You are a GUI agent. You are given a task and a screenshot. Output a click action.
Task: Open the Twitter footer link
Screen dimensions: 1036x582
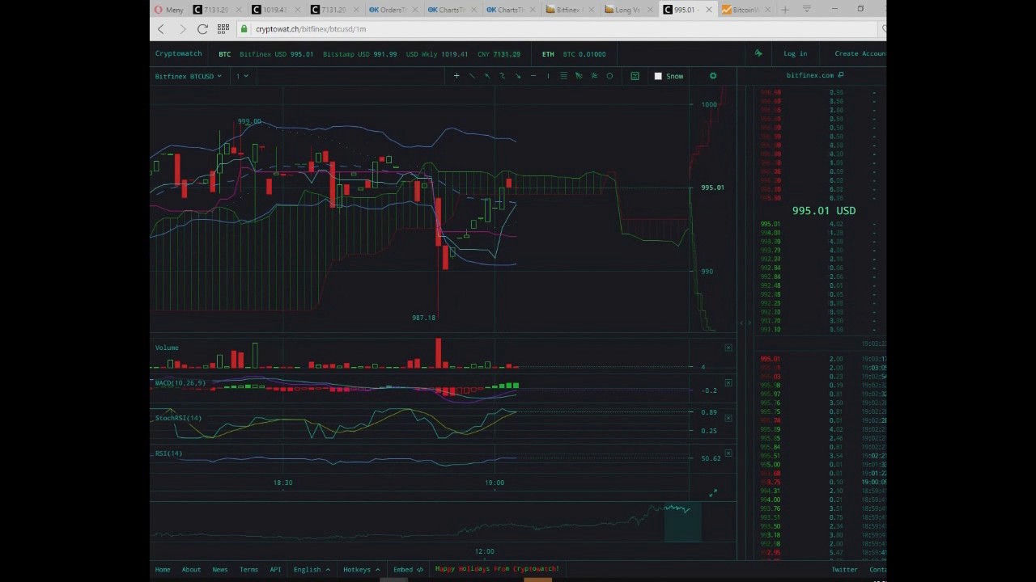844,569
